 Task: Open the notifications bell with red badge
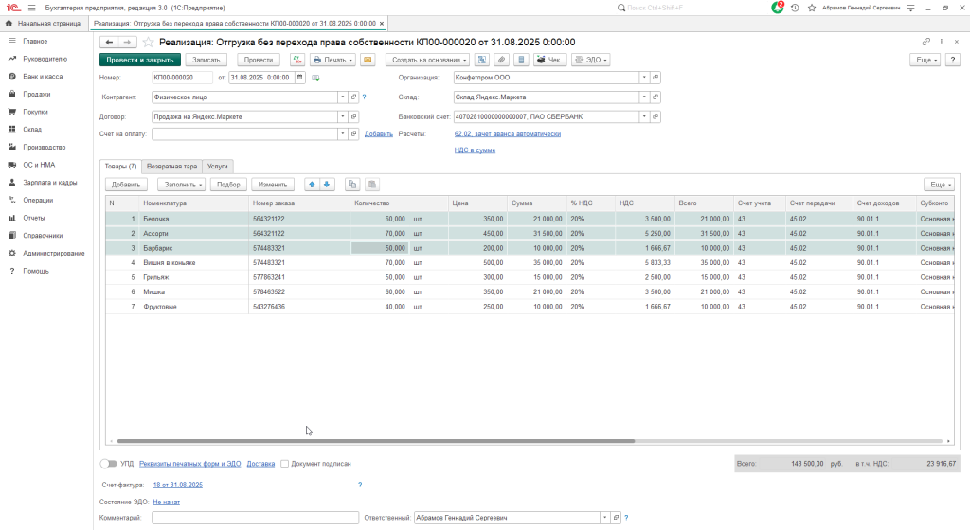coord(777,8)
